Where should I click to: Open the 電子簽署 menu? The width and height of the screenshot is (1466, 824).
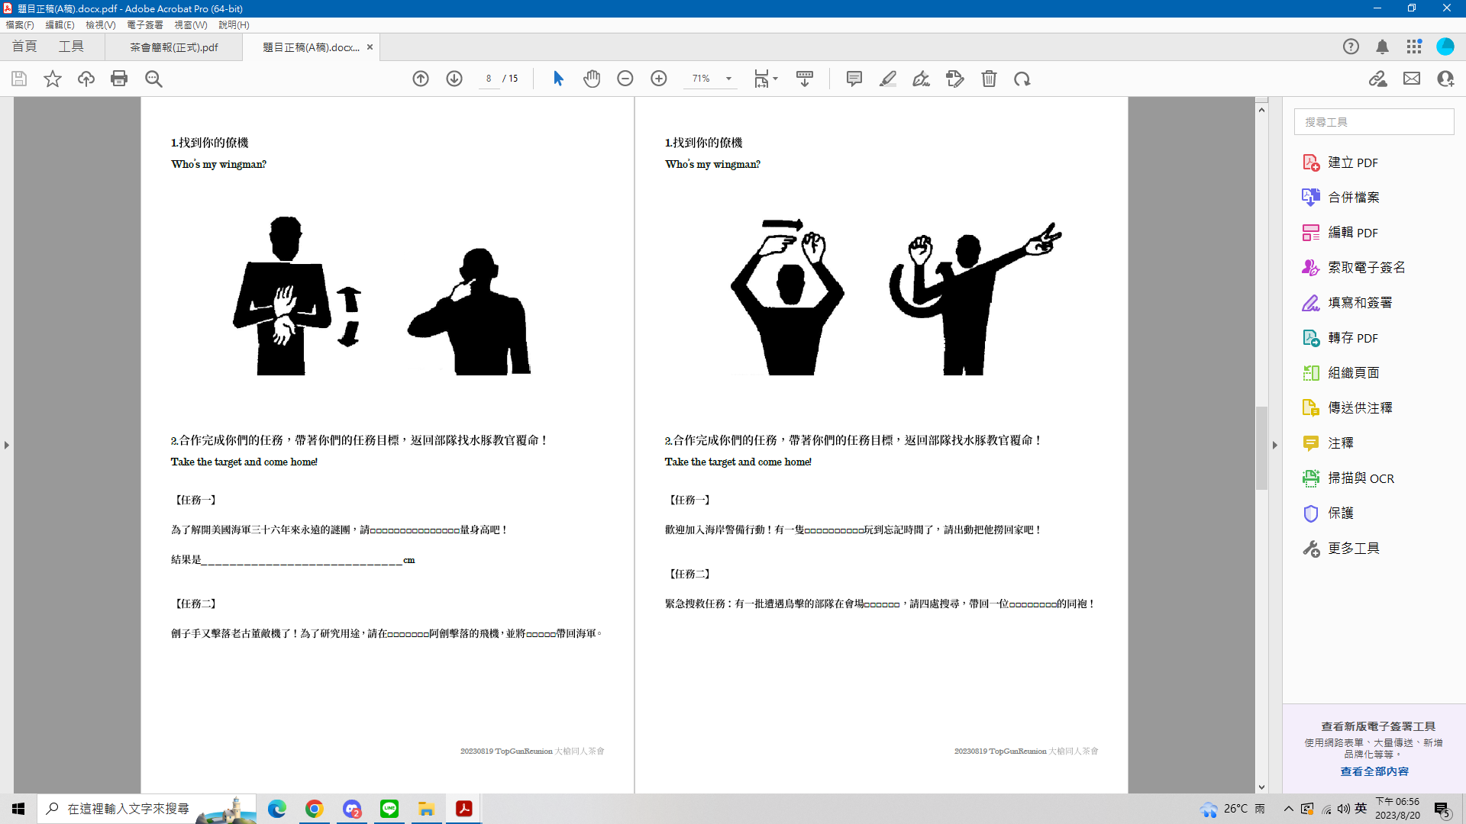coord(145,25)
